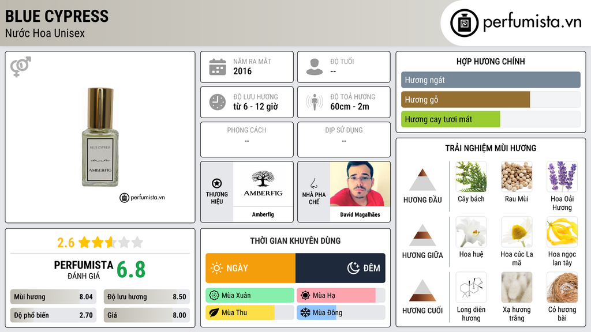Click the sun icon in the Ngày bar

[x=217, y=268]
